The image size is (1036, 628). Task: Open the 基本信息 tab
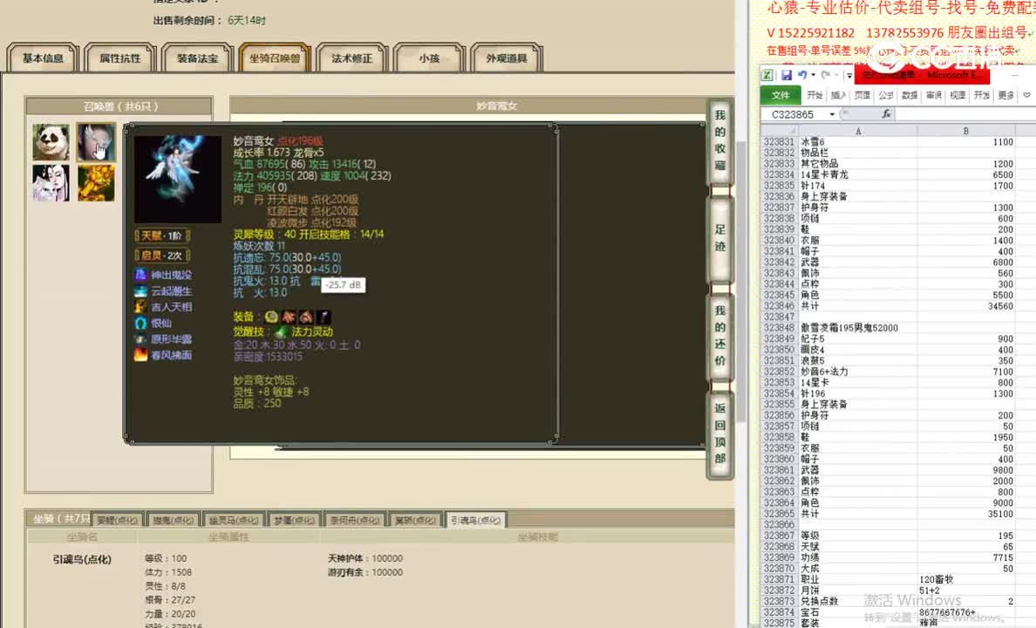pos(43,58)
